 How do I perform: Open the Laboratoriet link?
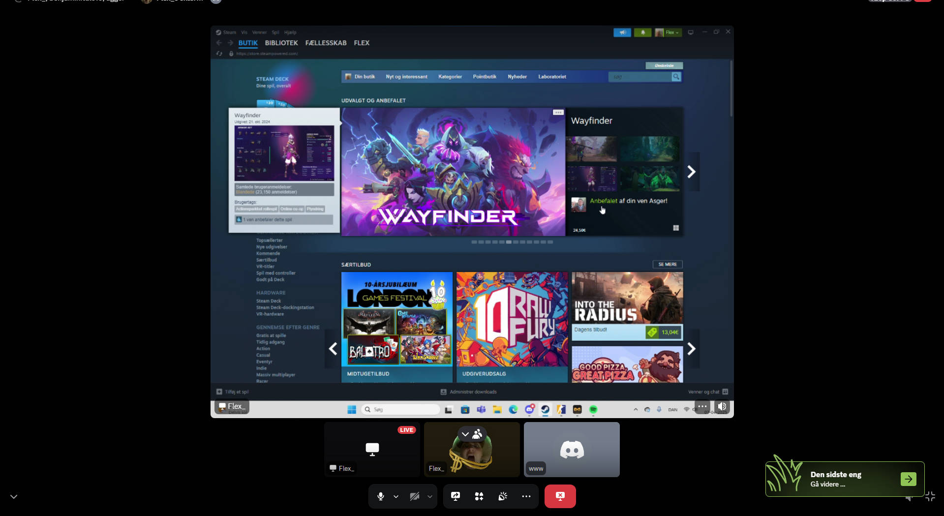pos(552,77)
